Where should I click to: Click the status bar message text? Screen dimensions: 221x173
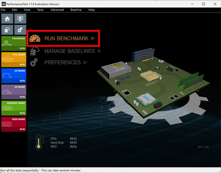pos(40,170)
